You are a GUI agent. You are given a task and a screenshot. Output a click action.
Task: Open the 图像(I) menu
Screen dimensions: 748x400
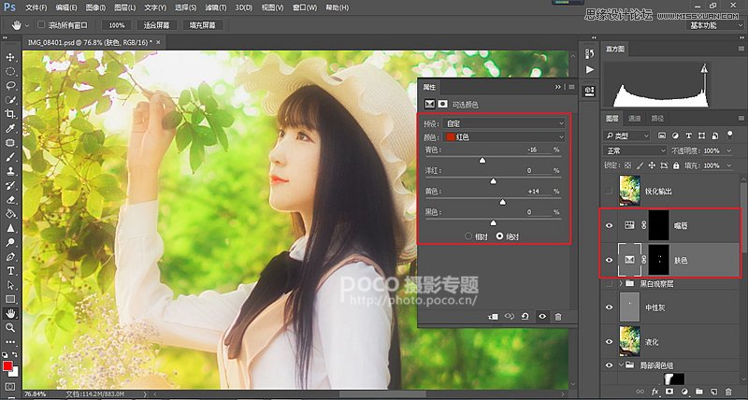(x=95, y=7)
